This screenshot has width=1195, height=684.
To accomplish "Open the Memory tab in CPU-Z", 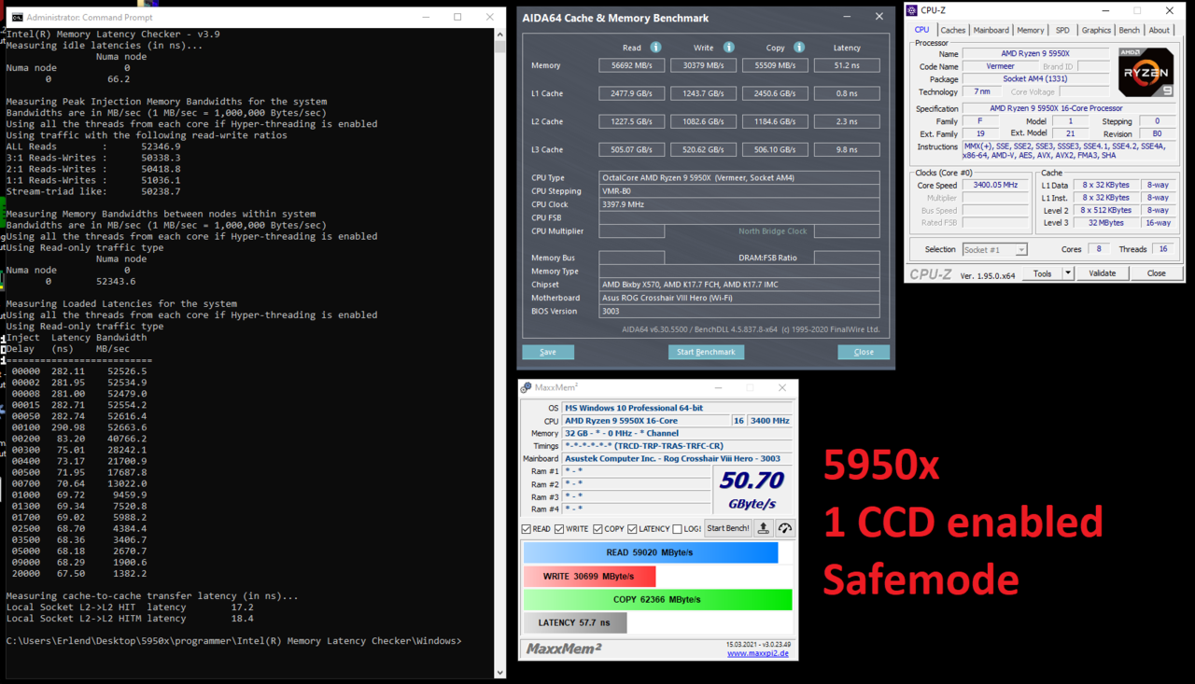I will point(1031,30).
